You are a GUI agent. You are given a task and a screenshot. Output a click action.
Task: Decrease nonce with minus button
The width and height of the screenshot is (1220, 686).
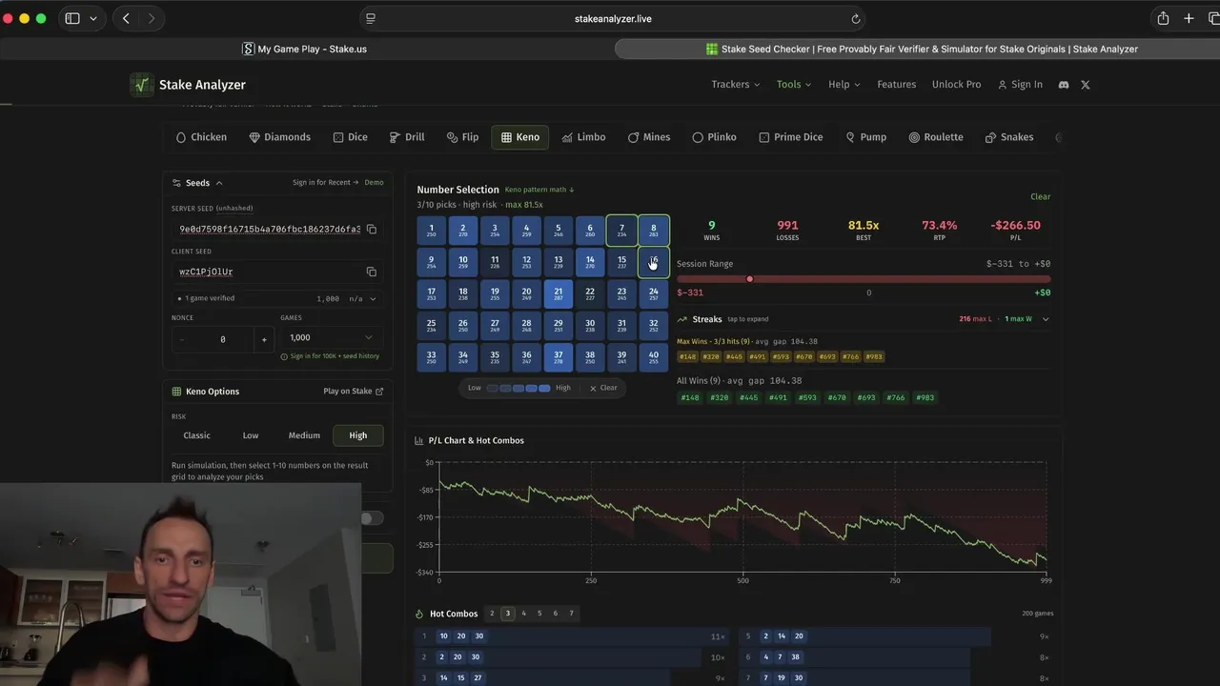tap(182, 339)
